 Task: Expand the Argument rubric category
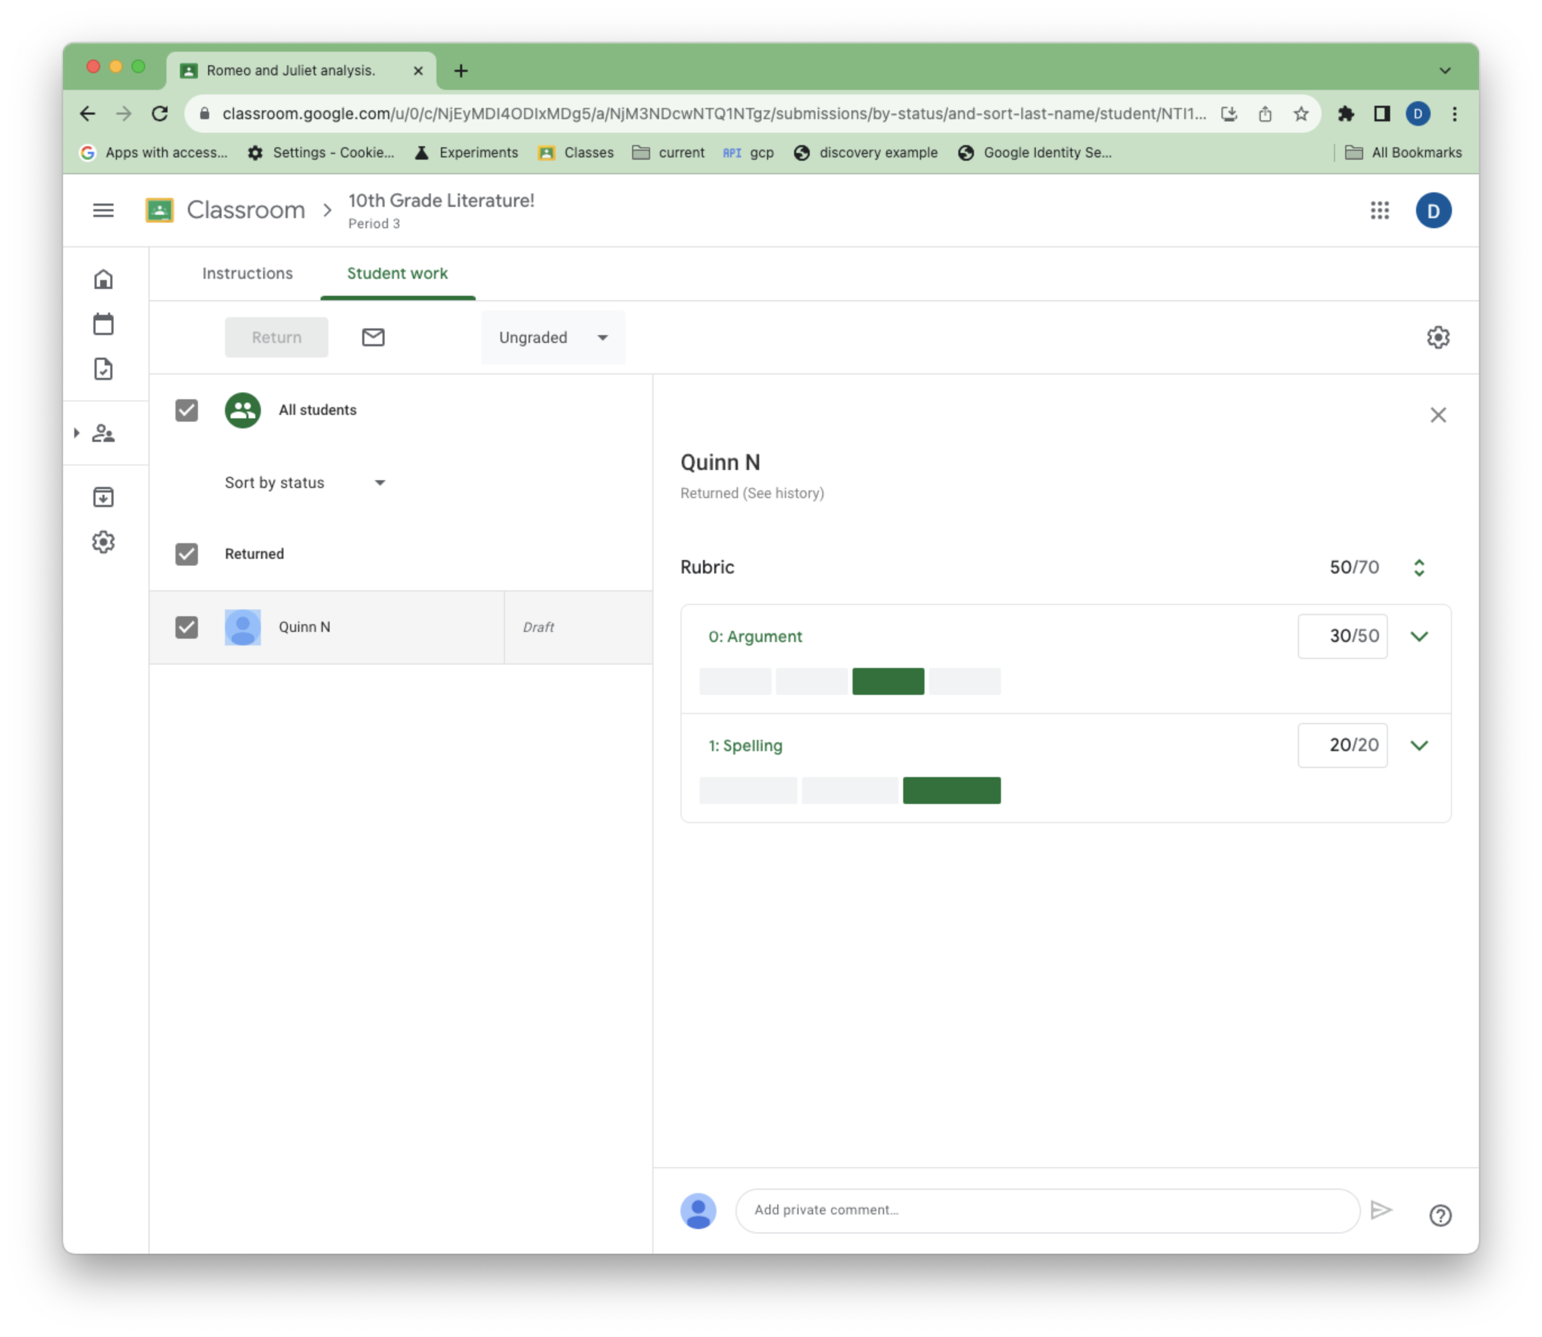click(x=1419, y=636)
